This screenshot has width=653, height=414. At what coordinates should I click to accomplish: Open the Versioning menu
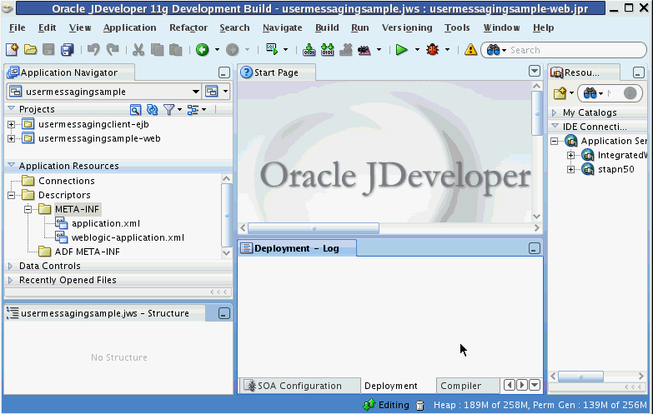tap(407, 27)
